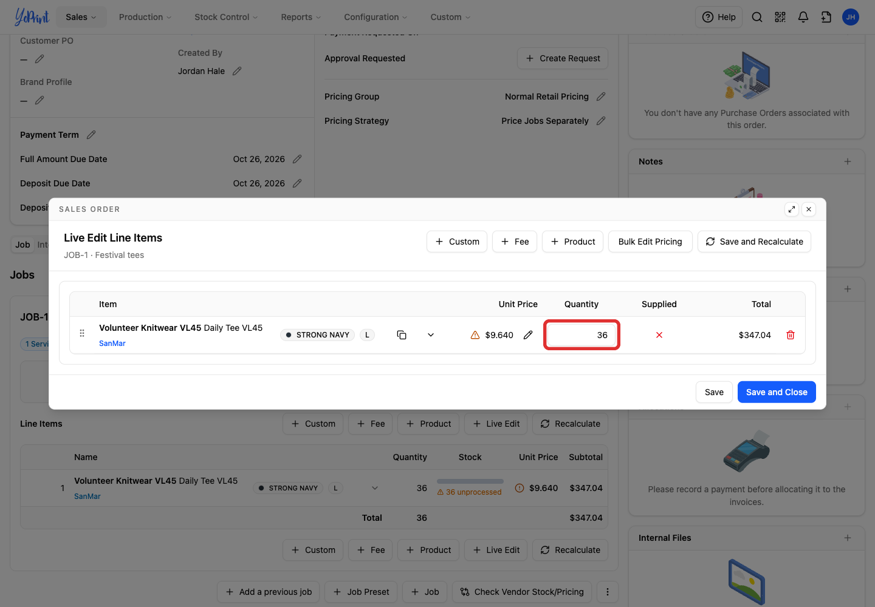
Task: Click Bulk Edit Pricing button
Action: [650, 242]
